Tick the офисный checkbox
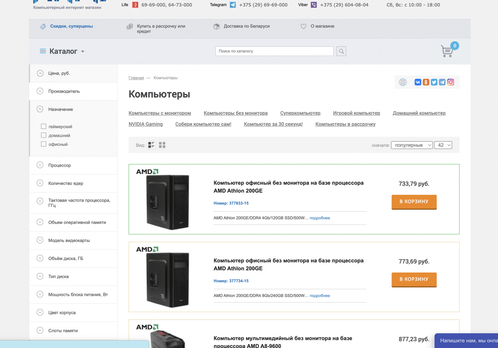498x348 pixels. [44, 144]
